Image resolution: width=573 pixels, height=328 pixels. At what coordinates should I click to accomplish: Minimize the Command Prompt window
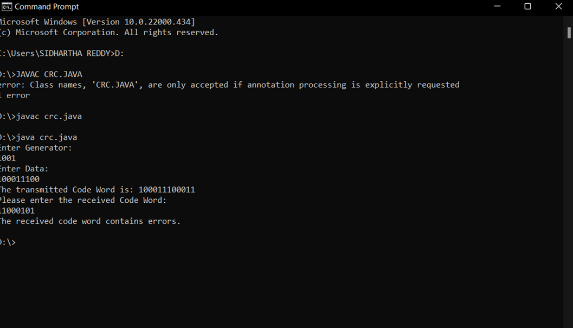497,7
